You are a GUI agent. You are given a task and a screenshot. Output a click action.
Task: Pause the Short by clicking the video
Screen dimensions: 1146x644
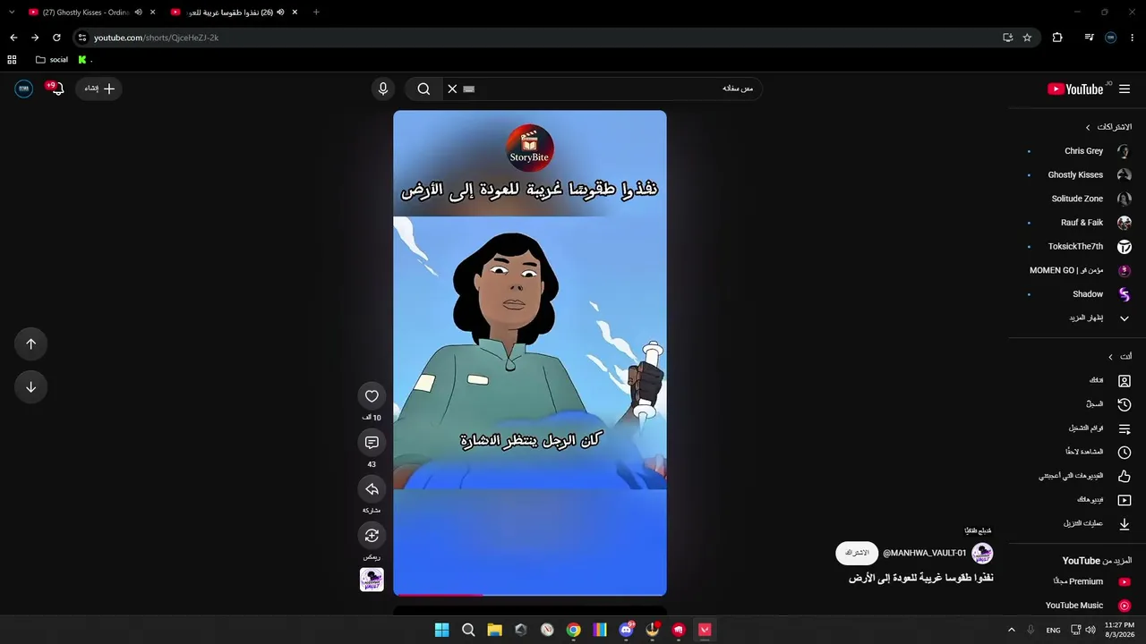[x=530, y=352]
